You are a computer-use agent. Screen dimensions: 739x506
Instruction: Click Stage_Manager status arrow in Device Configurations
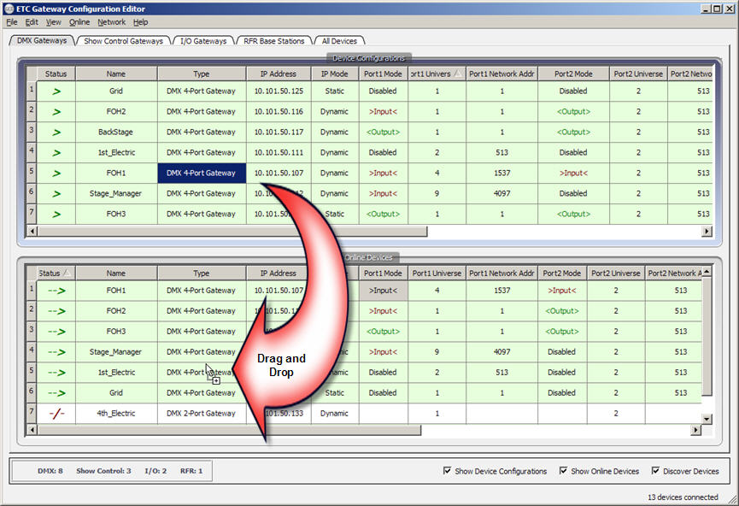click(56, 194)
